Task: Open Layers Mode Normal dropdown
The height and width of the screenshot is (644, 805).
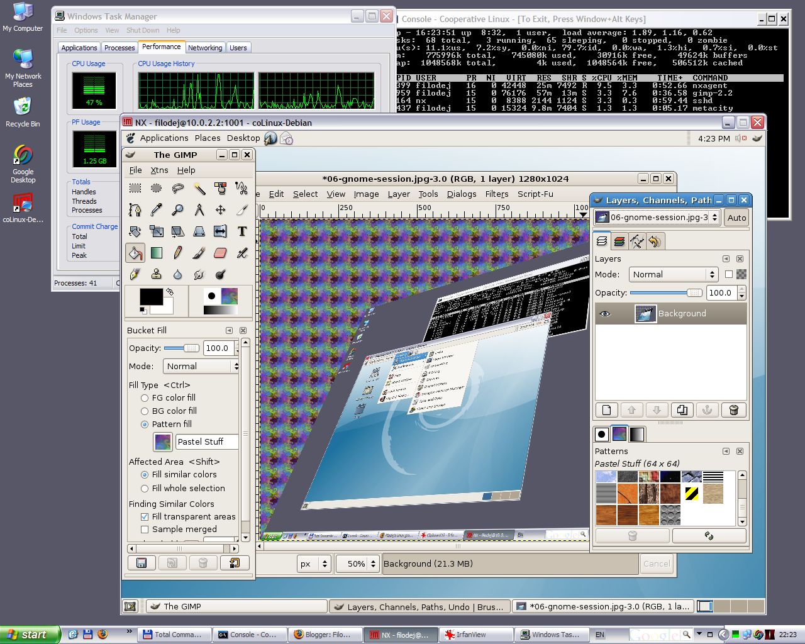Action: point(674,274)
